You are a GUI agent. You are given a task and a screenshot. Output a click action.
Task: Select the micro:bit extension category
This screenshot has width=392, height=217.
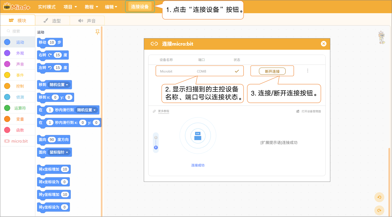click(18, 141)
